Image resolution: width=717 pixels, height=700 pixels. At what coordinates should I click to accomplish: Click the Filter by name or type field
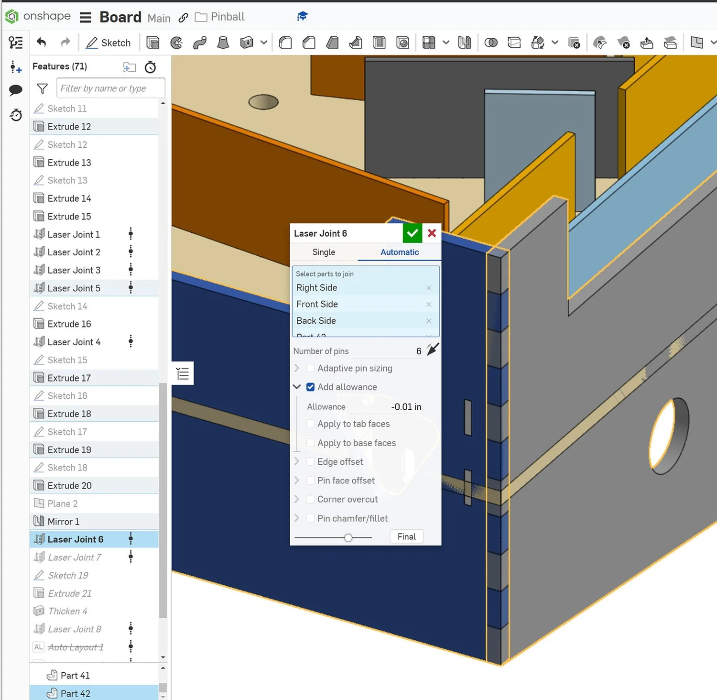pos(110,88)
